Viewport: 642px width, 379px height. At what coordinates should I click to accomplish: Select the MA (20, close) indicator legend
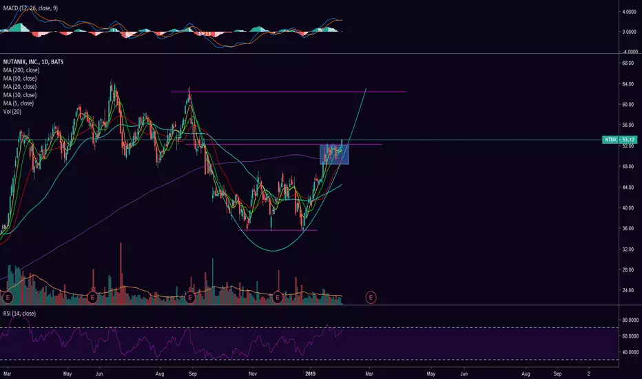(20, 86)
